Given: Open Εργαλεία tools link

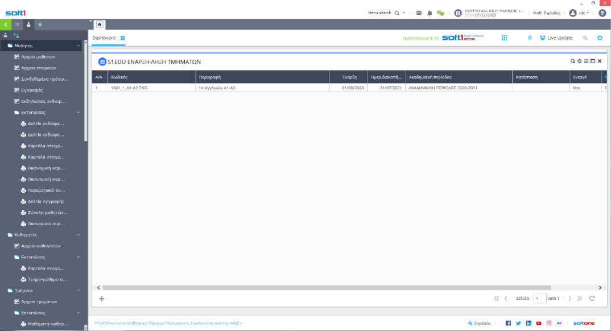Looking at the screenshot, I should click(479, 323).
